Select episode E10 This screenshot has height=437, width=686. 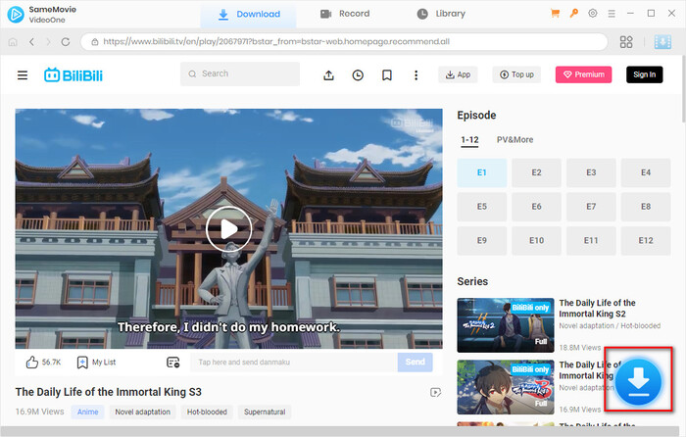pos(536,241)
